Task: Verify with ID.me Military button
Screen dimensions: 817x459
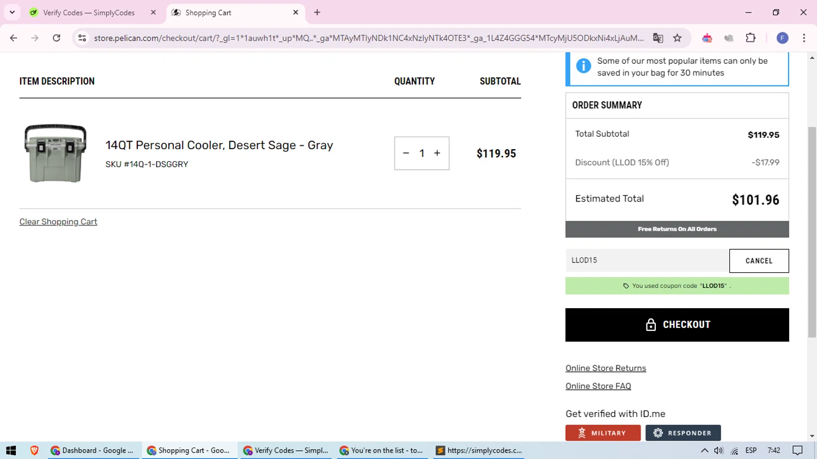Action: tap(603, 433)
